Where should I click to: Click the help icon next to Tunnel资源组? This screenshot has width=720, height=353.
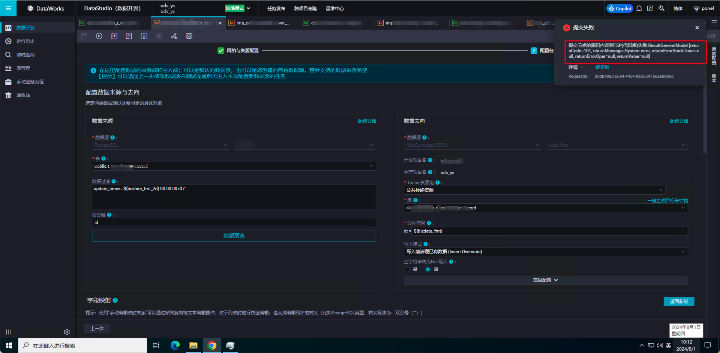tap(438, 183)
